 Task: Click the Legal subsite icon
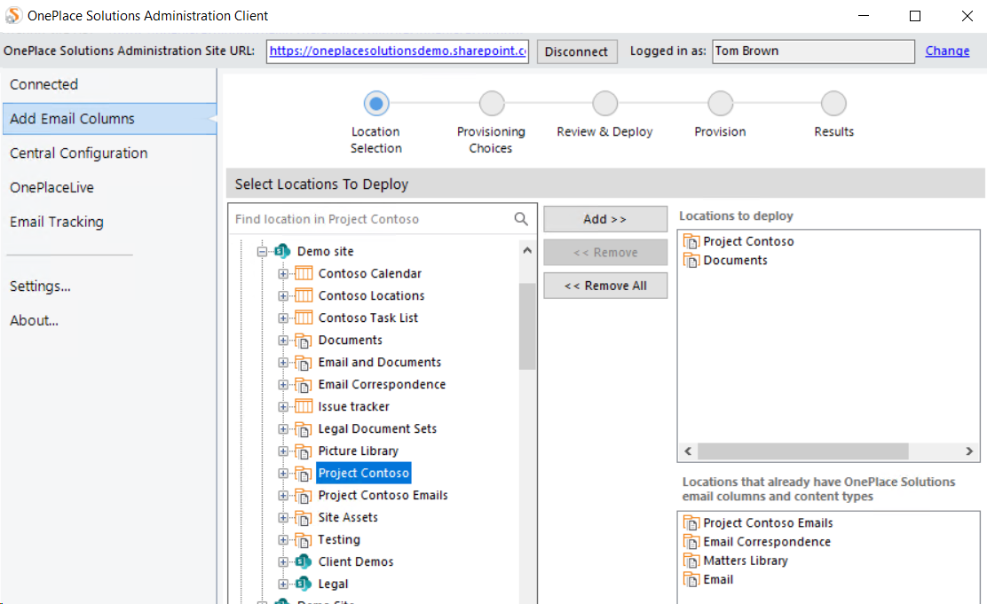point(304,584)
